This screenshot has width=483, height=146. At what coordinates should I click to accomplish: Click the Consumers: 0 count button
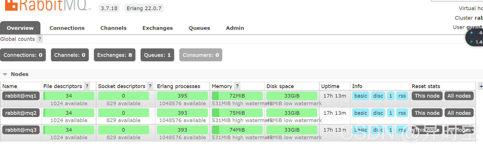pos(201,55)
